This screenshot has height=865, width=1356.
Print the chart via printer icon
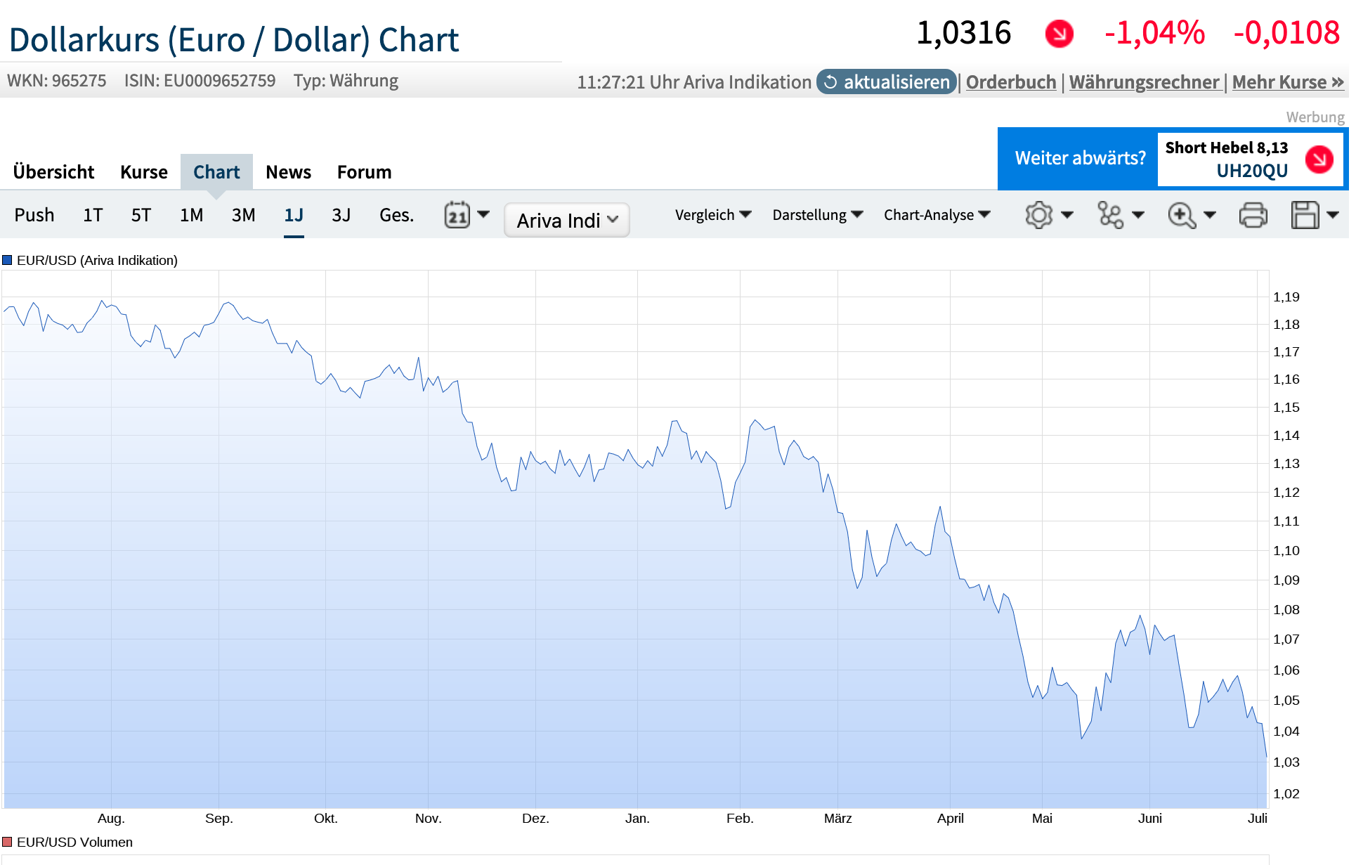pyautogui.click(x=1253, y=215)
